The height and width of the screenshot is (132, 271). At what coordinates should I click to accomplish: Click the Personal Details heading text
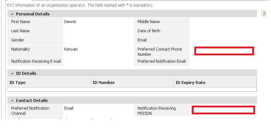(33, 14)
